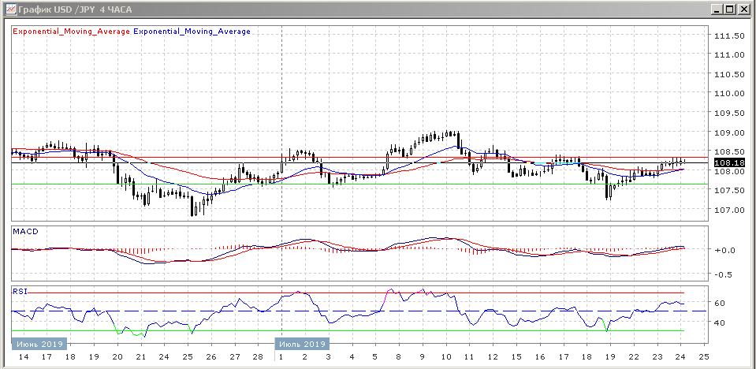Click the RSI panel label
This screenshot has width=756, height=369.
point(20,291)
